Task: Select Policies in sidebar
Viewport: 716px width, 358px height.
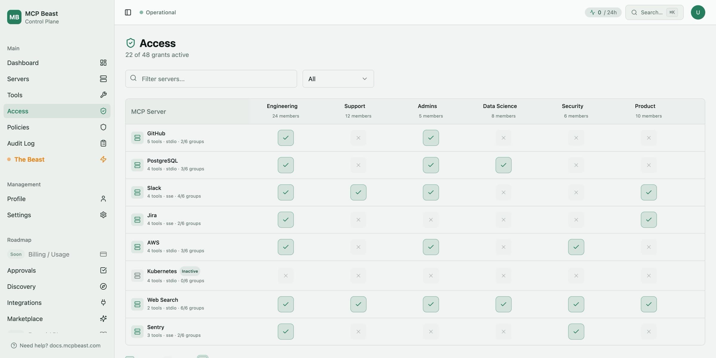Action: point(57,127)
